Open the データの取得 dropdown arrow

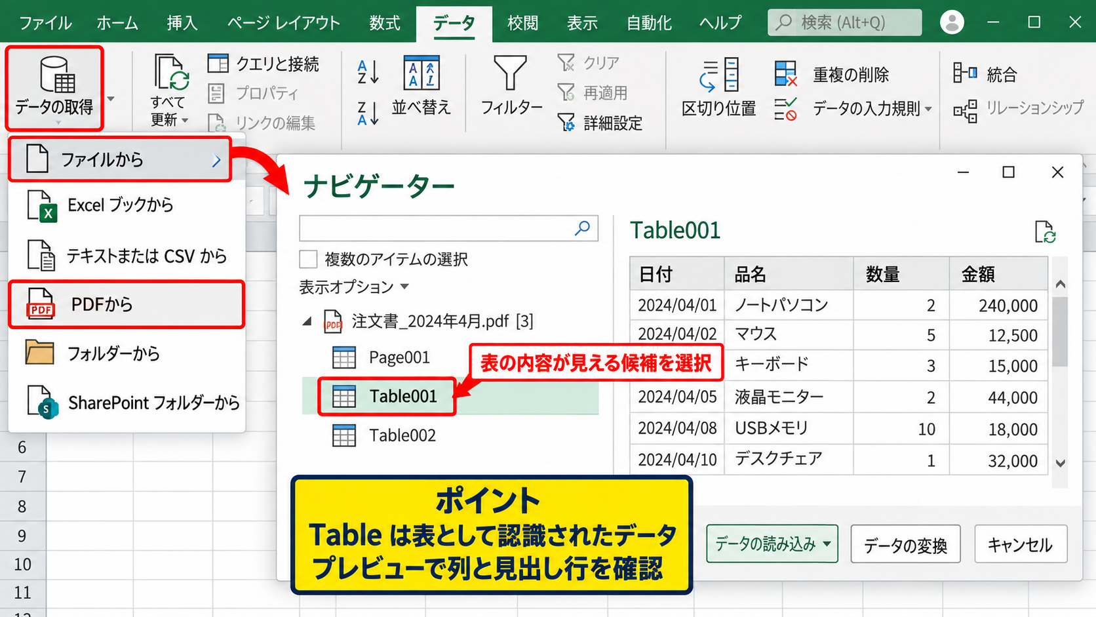pos(111,99)
